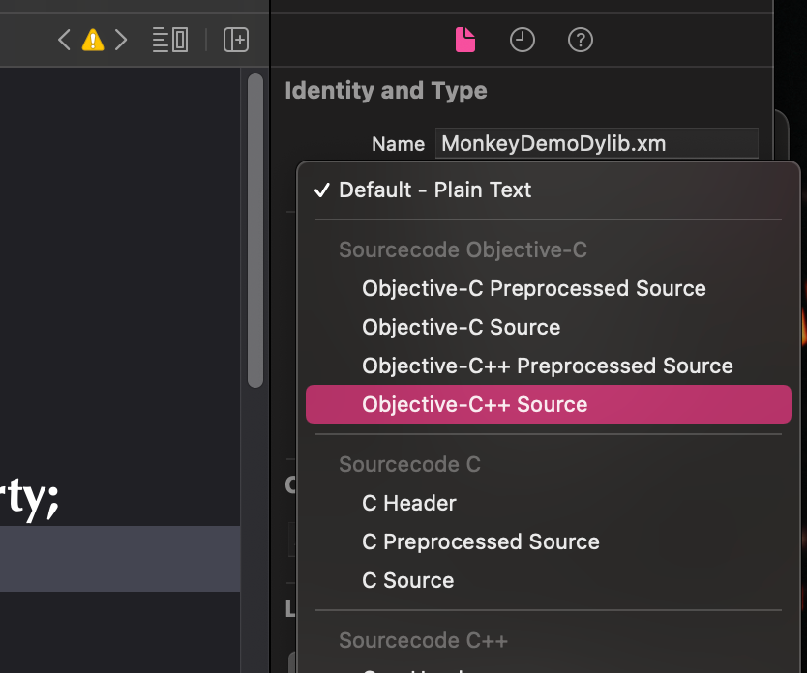The image size is (807, 673).
Task: Click the Sourcecode C section header
Action: [x=409, y=464]
